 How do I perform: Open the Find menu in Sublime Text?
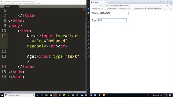13,4
